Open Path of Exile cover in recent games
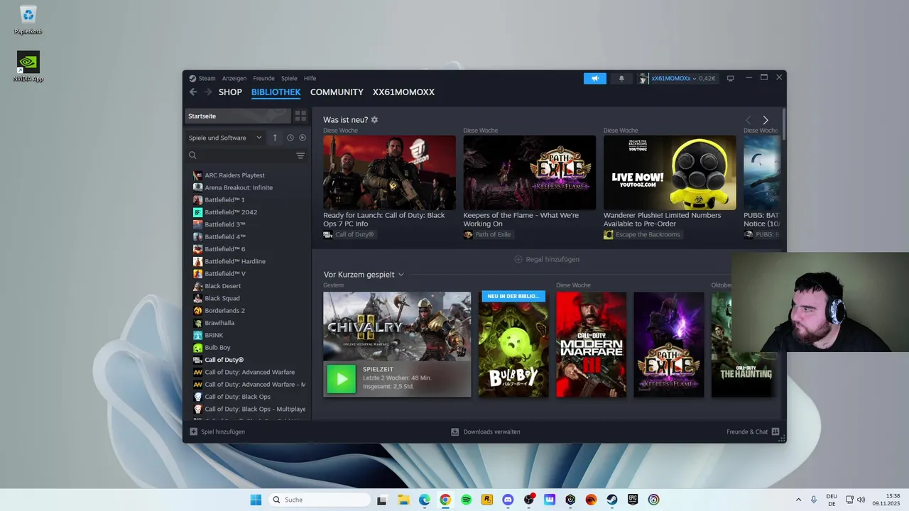 pyautogui.click(x=669, y=344)
